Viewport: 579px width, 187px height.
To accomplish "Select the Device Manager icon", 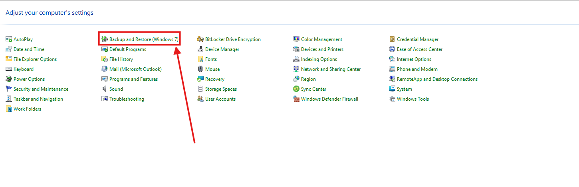I will click(x=200, y=49).
